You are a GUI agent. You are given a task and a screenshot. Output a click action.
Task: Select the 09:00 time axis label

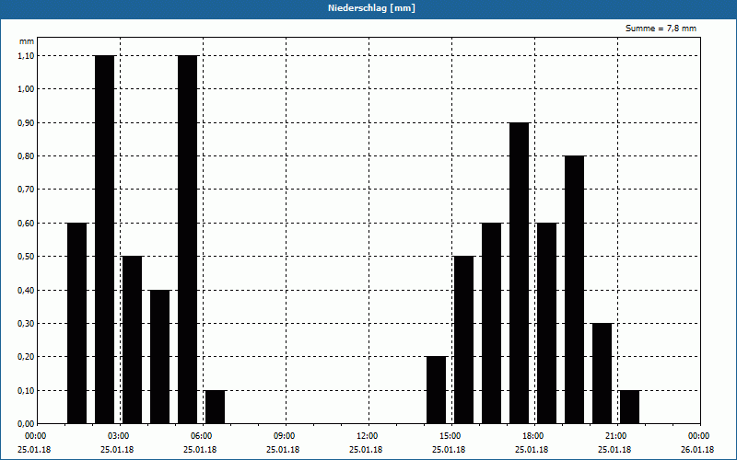(285, 436)
